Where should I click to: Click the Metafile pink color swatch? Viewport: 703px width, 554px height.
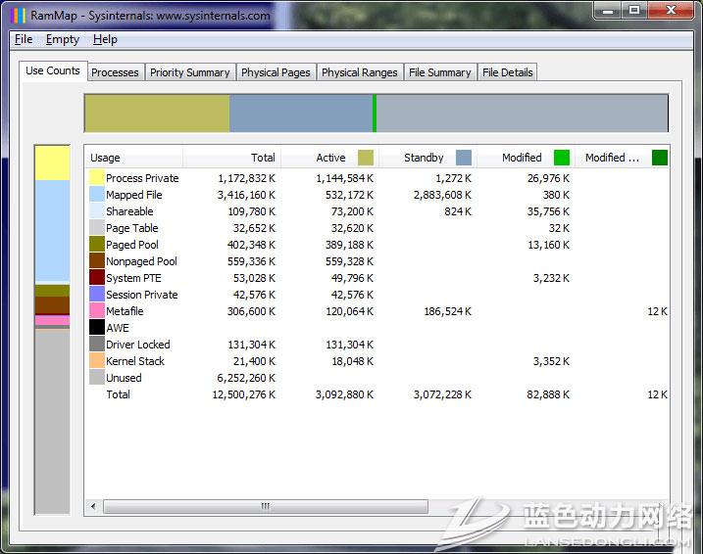tap(97, 311)
